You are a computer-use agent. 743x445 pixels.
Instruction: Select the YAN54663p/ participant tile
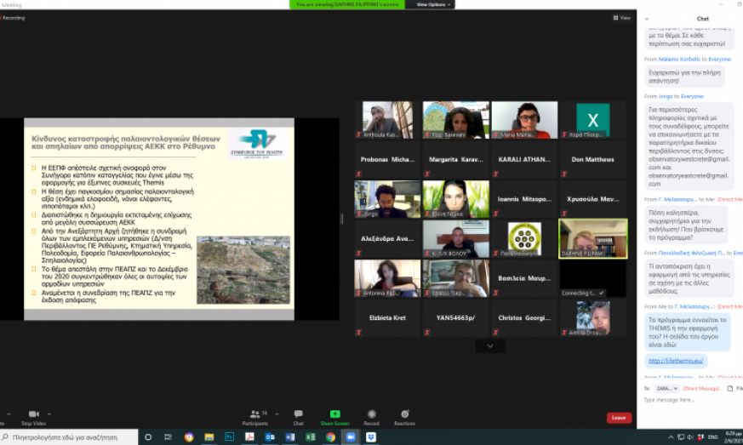(x=455, y=317)
